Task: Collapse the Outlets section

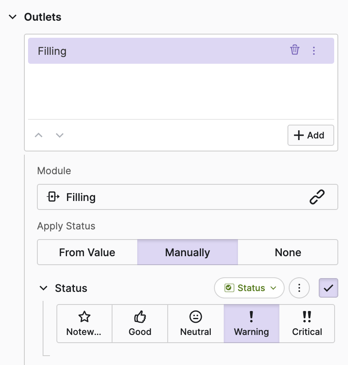Action: pyautogui.click(x=13, y=17)
